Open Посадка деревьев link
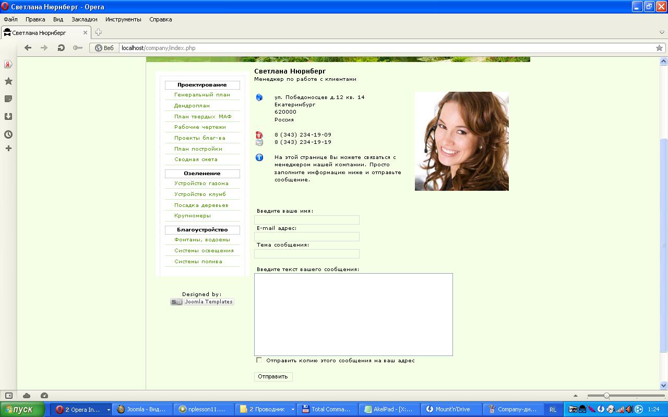This screenshot has height=417, width=668. 201,205
